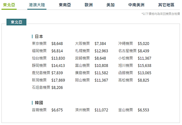Click the 東北亞 section header badge
Viewport: 182px width, 125px height.
tap(16, 22)
